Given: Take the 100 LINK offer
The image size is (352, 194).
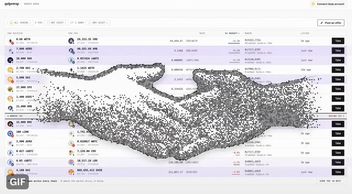Looking at the screenshot, I should tap(338, 133).
